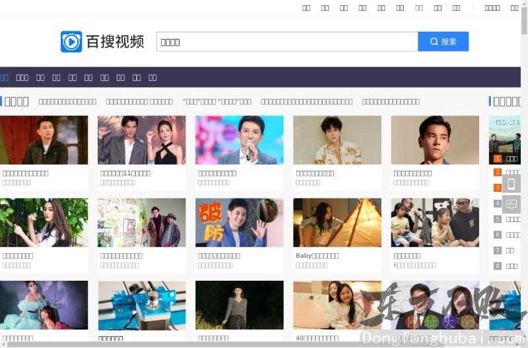Select the gray rank badge number 5
This screenshot has width=528, height=348.
point(498,219)
